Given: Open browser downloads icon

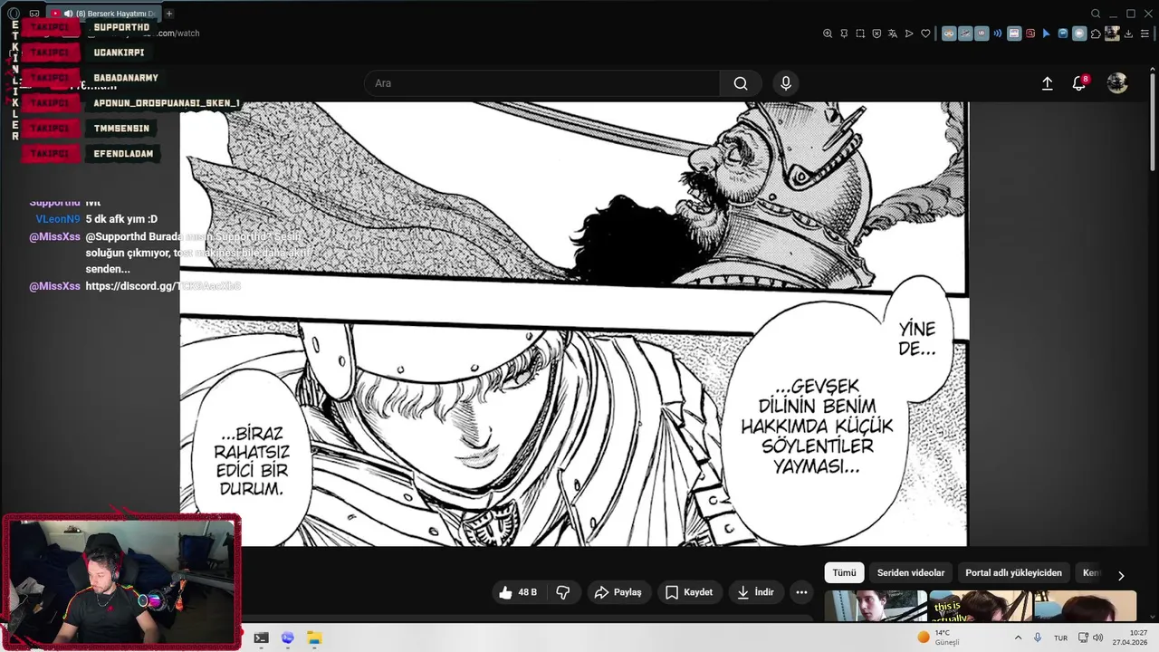Looking at the screenshot, I should 1129,34.
